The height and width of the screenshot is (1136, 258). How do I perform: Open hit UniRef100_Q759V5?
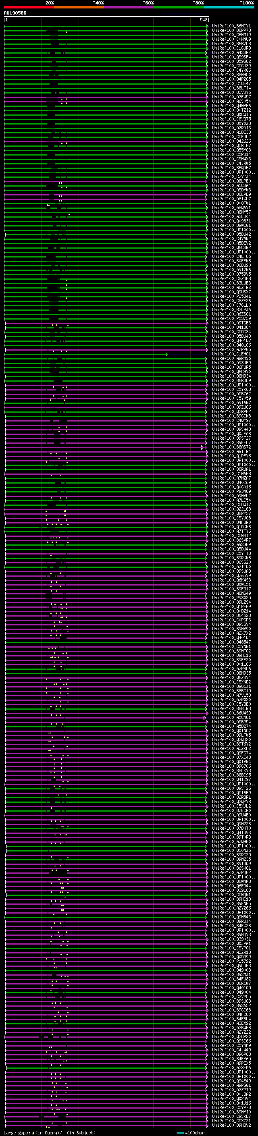pyautogui.click(x=231, y=274)
